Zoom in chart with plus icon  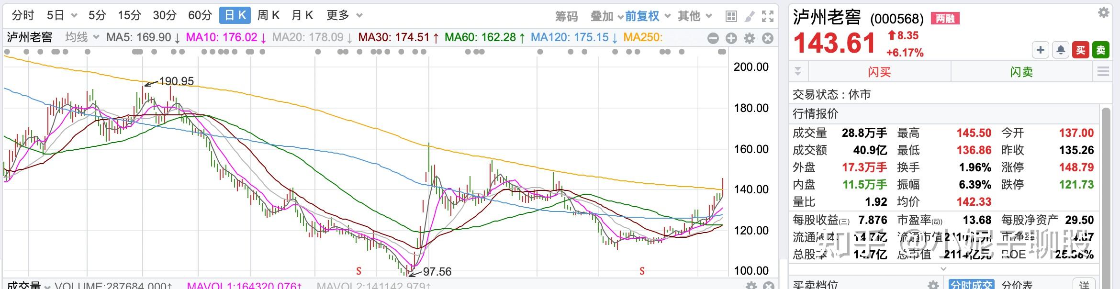[731, 39]
